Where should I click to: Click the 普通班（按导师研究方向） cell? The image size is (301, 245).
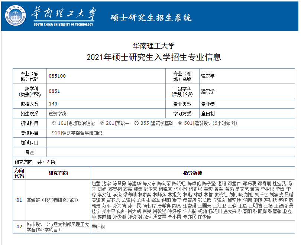pyautogui.click(x=58, y=200)
